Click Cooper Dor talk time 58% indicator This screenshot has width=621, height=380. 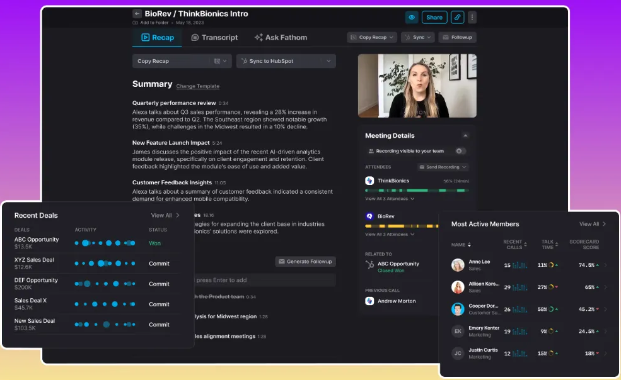pyautogui.click(x=548, y=309)
